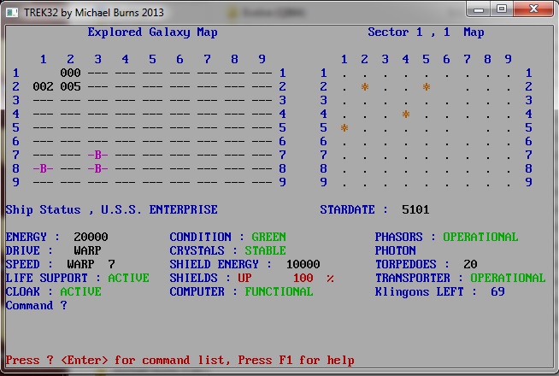Select galaxy map cell showing 000

(70, 73)
